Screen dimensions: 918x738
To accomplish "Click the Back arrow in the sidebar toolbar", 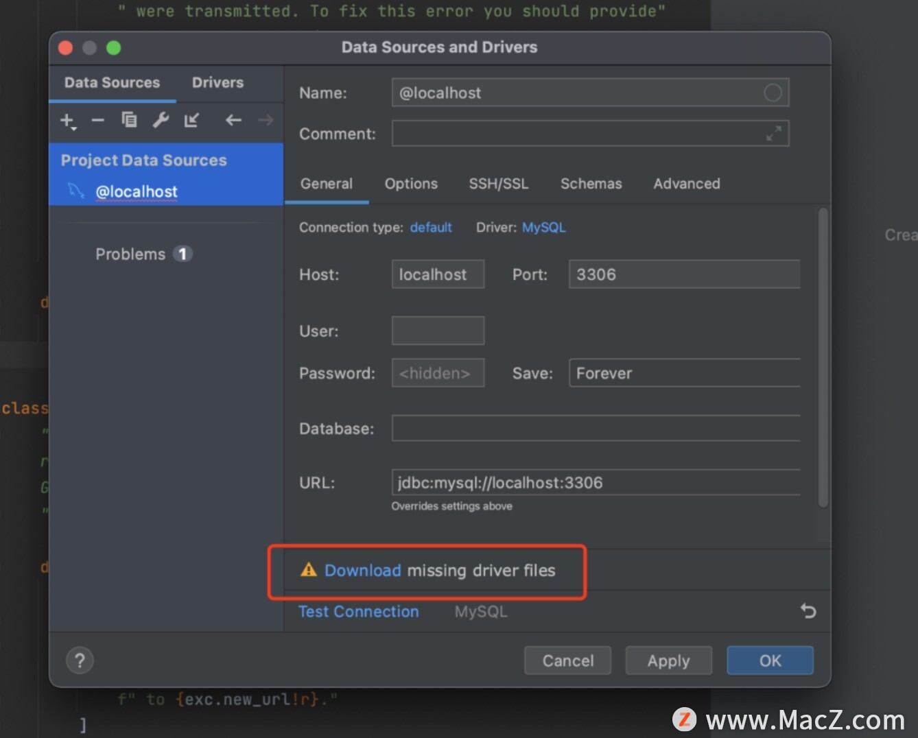I will [x=233, y=120].
